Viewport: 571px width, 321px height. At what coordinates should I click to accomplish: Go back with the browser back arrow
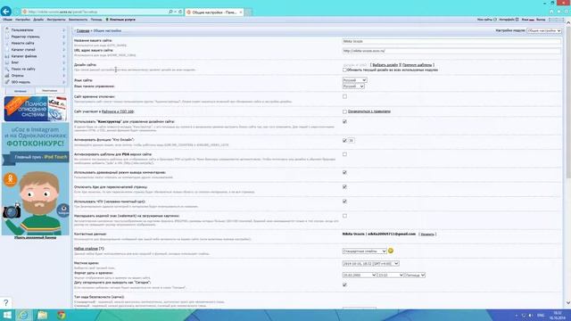point(6,12)
